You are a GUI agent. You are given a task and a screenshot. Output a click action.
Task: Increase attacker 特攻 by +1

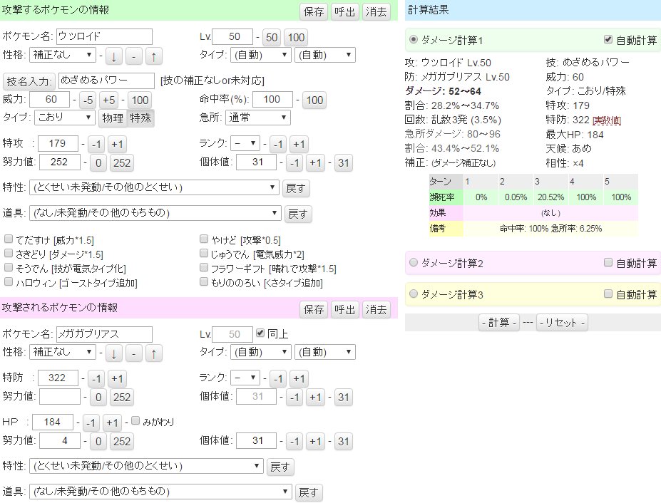click(117, 145)
